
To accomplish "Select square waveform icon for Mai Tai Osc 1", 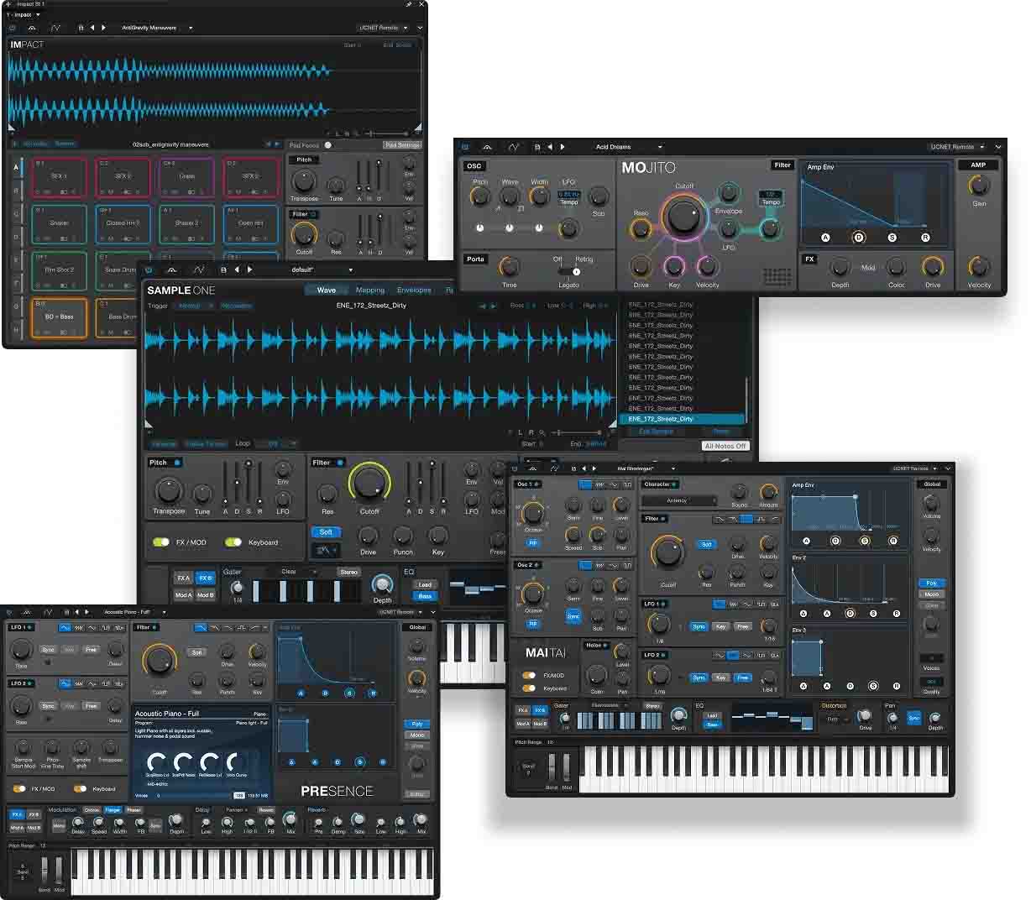I will (x=627, y=484).
